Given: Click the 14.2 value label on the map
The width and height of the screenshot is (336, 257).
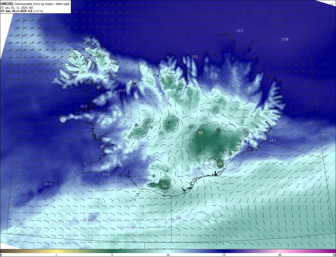Looking at the screenshot, I should [106, 174].
